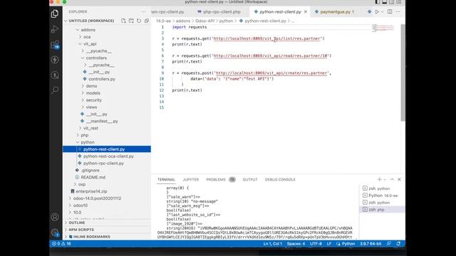Viewport: 456px width, 256px height.
Task: Click python breadcrumb in editor path
Action: 226,21
